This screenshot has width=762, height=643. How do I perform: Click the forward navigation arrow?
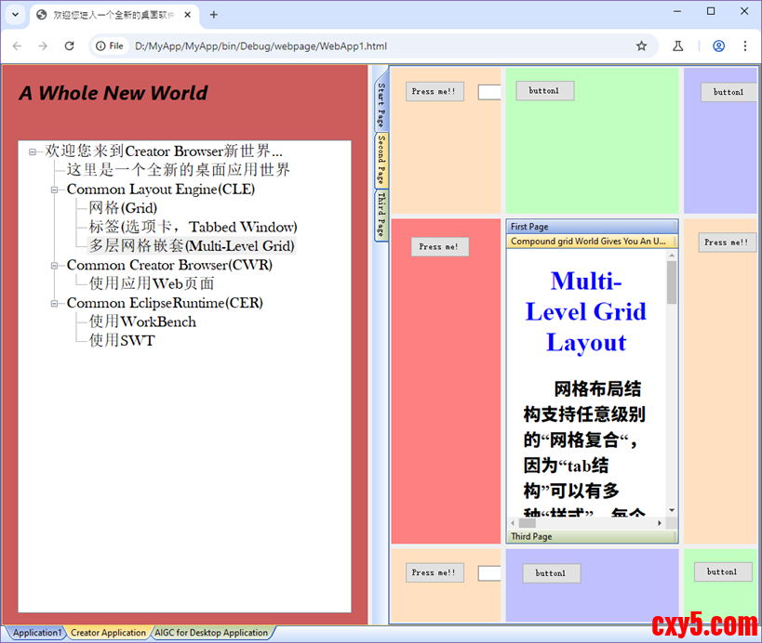click(43, 46)
